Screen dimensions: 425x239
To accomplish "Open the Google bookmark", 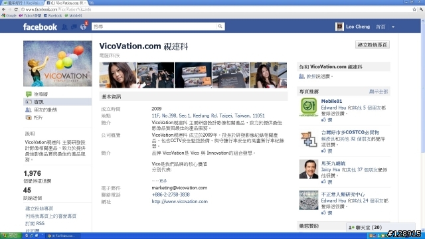I will [x=9, y=16].
